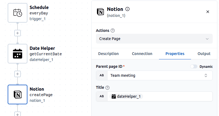Viewport: 219px width, 116px height.
Task: Click the createPage action label
Action: [41, 95]
